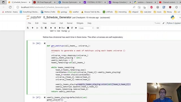This screenshot has height=102, width=181.
Task: Open Browse Trails By Ma... bookmark
Action: [91, 12]
